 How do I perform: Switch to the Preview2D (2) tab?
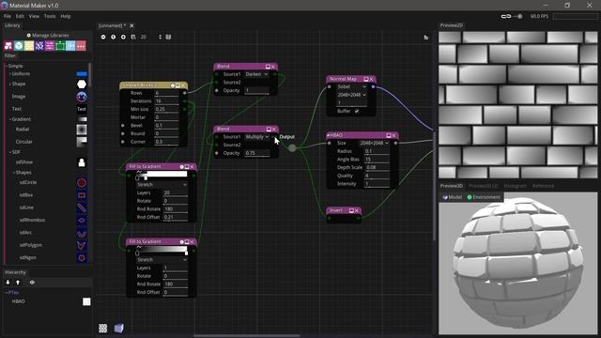(484, 186)
